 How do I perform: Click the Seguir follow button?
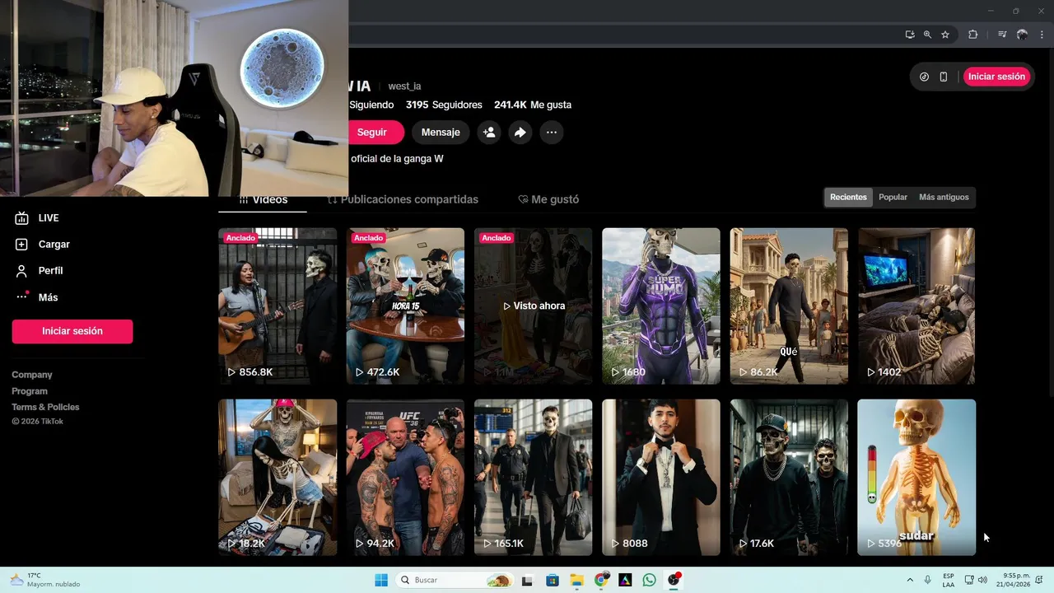coord(375,133)
